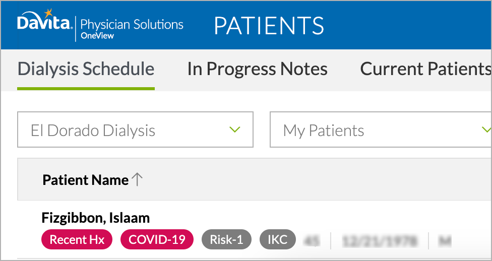This screenshot has height=261, width=492.
Task: Open the El Dorado Dialysis facility dropdown
Action: [135, 129]
